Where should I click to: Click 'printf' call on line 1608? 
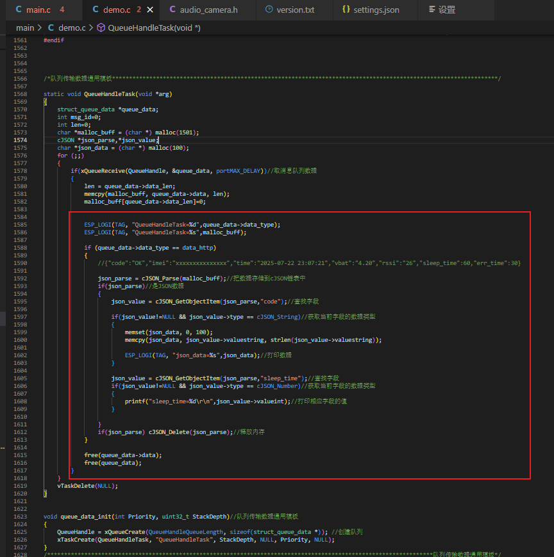pyautogui.click(x=135, y=401)
